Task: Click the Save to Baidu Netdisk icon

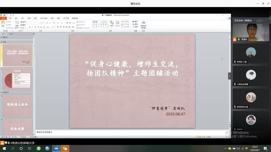Action: coord(143,24)
